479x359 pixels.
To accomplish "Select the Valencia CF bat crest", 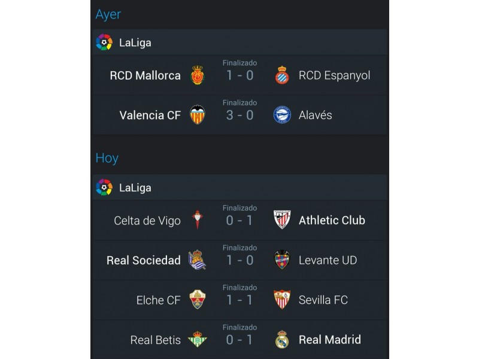I will coord(198,115).
